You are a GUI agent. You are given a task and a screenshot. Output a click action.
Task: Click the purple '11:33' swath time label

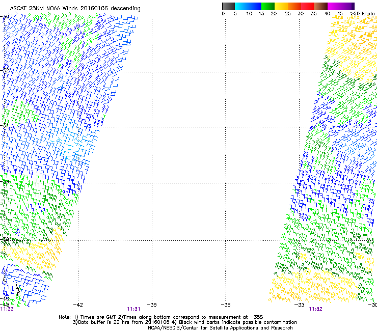[7, 309]
